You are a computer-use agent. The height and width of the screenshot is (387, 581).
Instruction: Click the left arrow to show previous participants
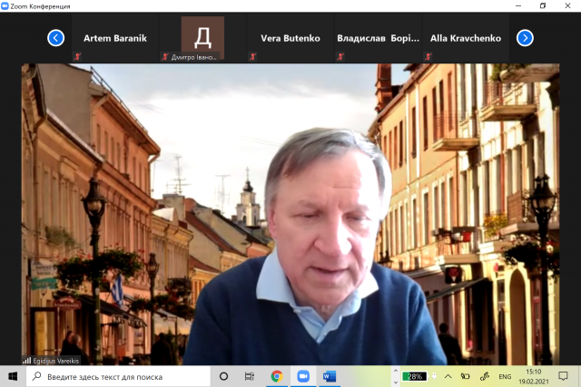point(56,38)
